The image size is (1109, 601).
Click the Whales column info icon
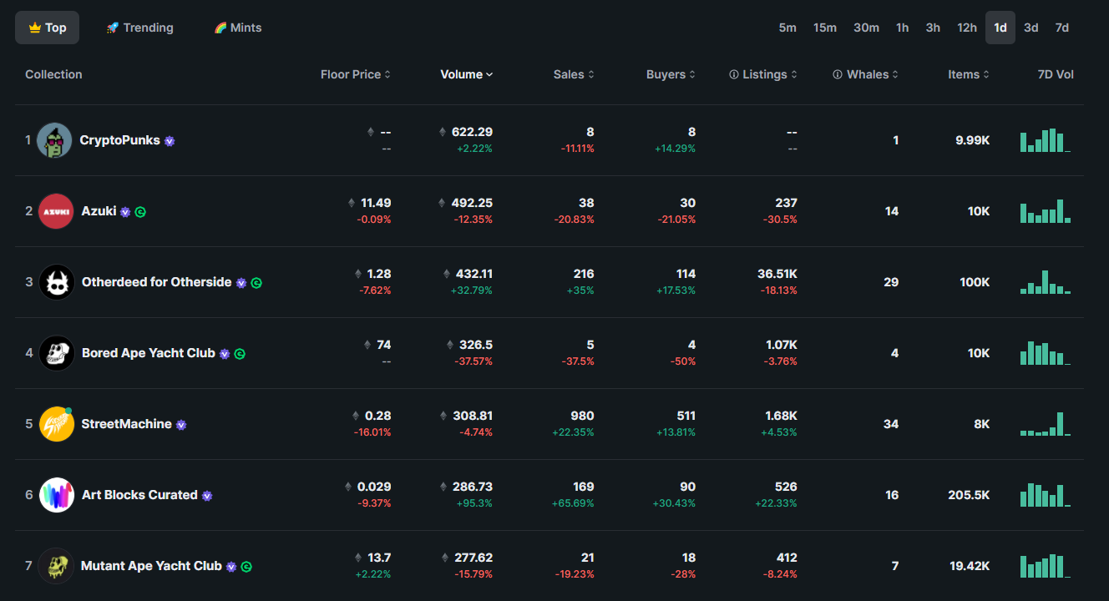(838, 74)
